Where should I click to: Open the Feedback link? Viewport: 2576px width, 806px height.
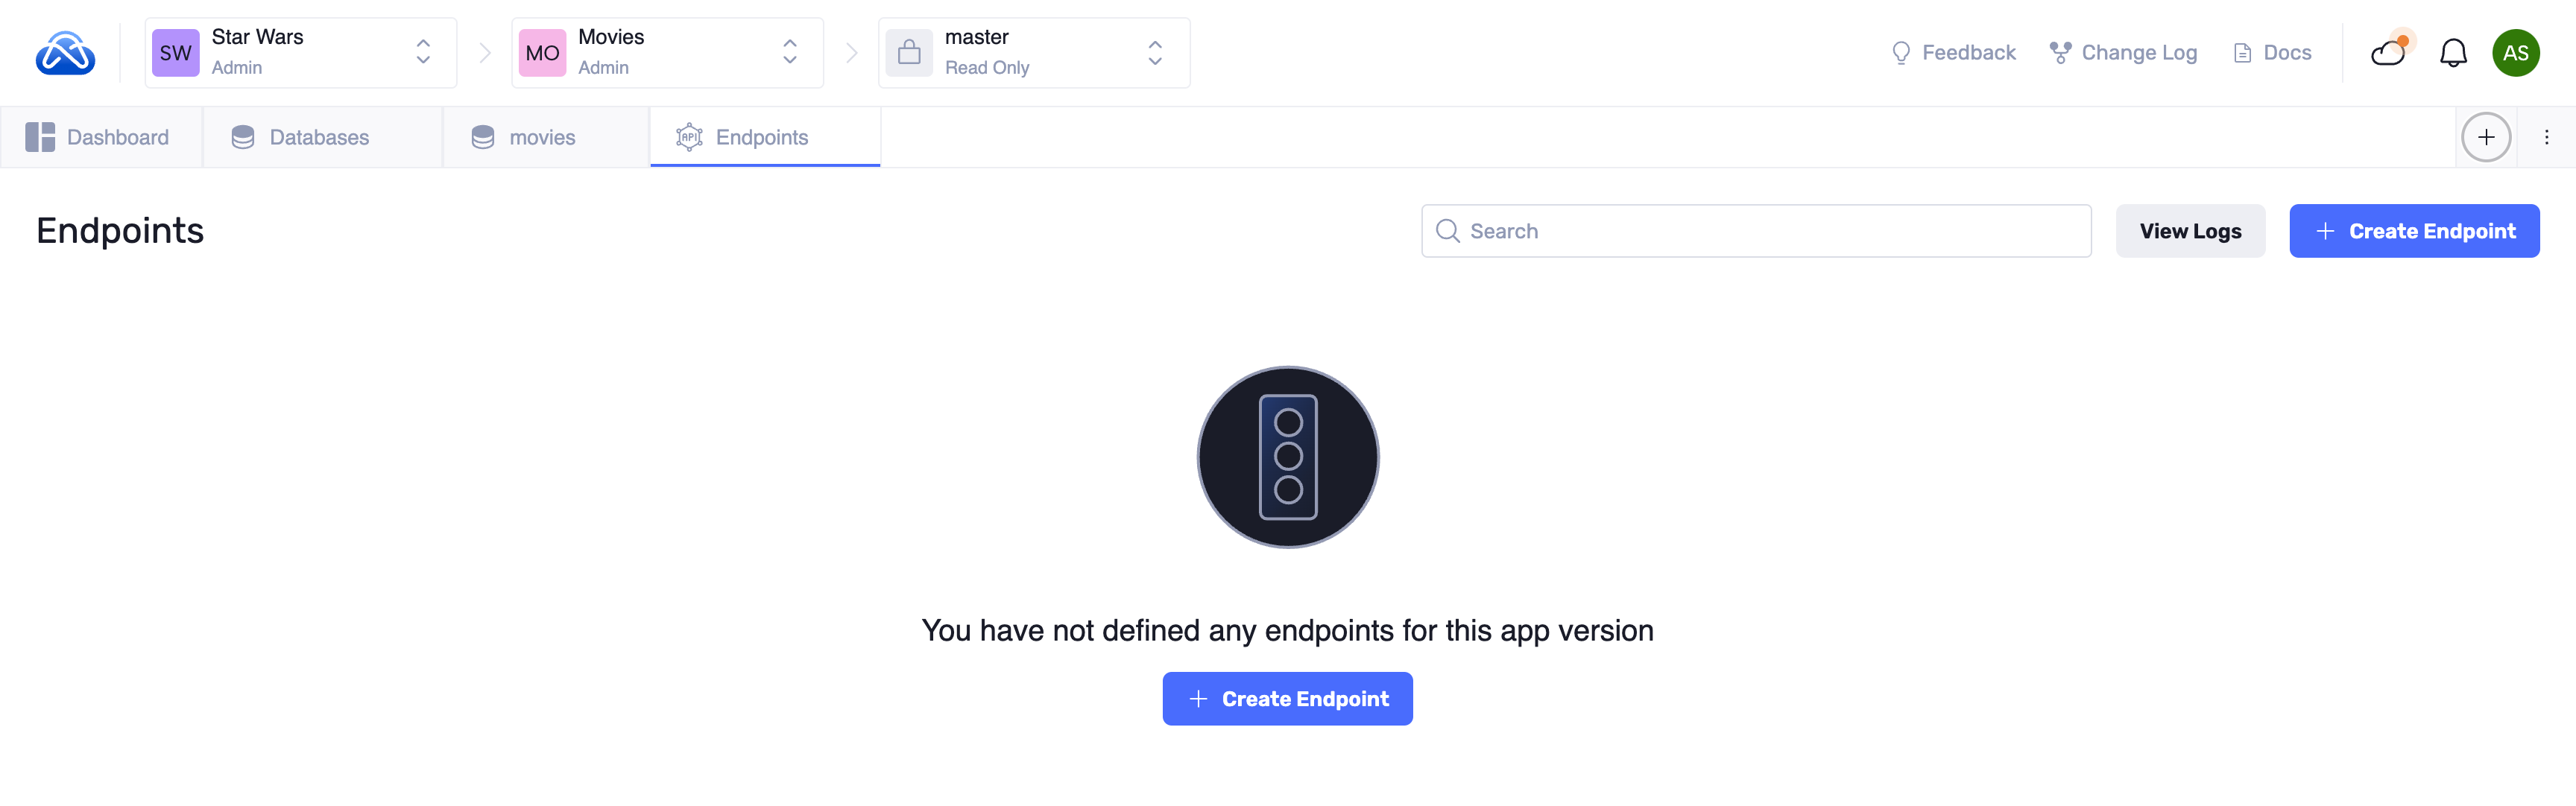1954,53
